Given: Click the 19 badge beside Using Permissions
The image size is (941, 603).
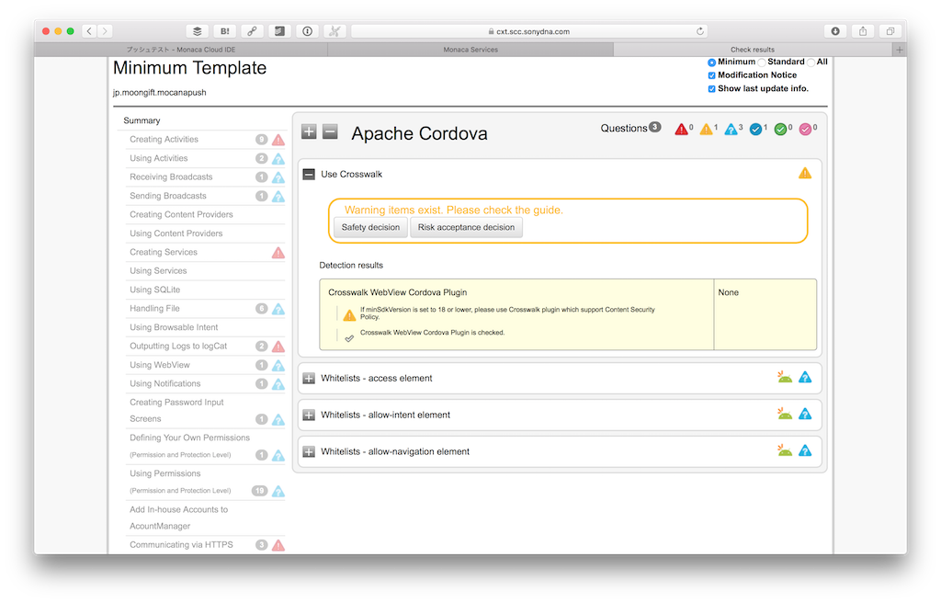Looking at the screenshot, I should (259, 491).
